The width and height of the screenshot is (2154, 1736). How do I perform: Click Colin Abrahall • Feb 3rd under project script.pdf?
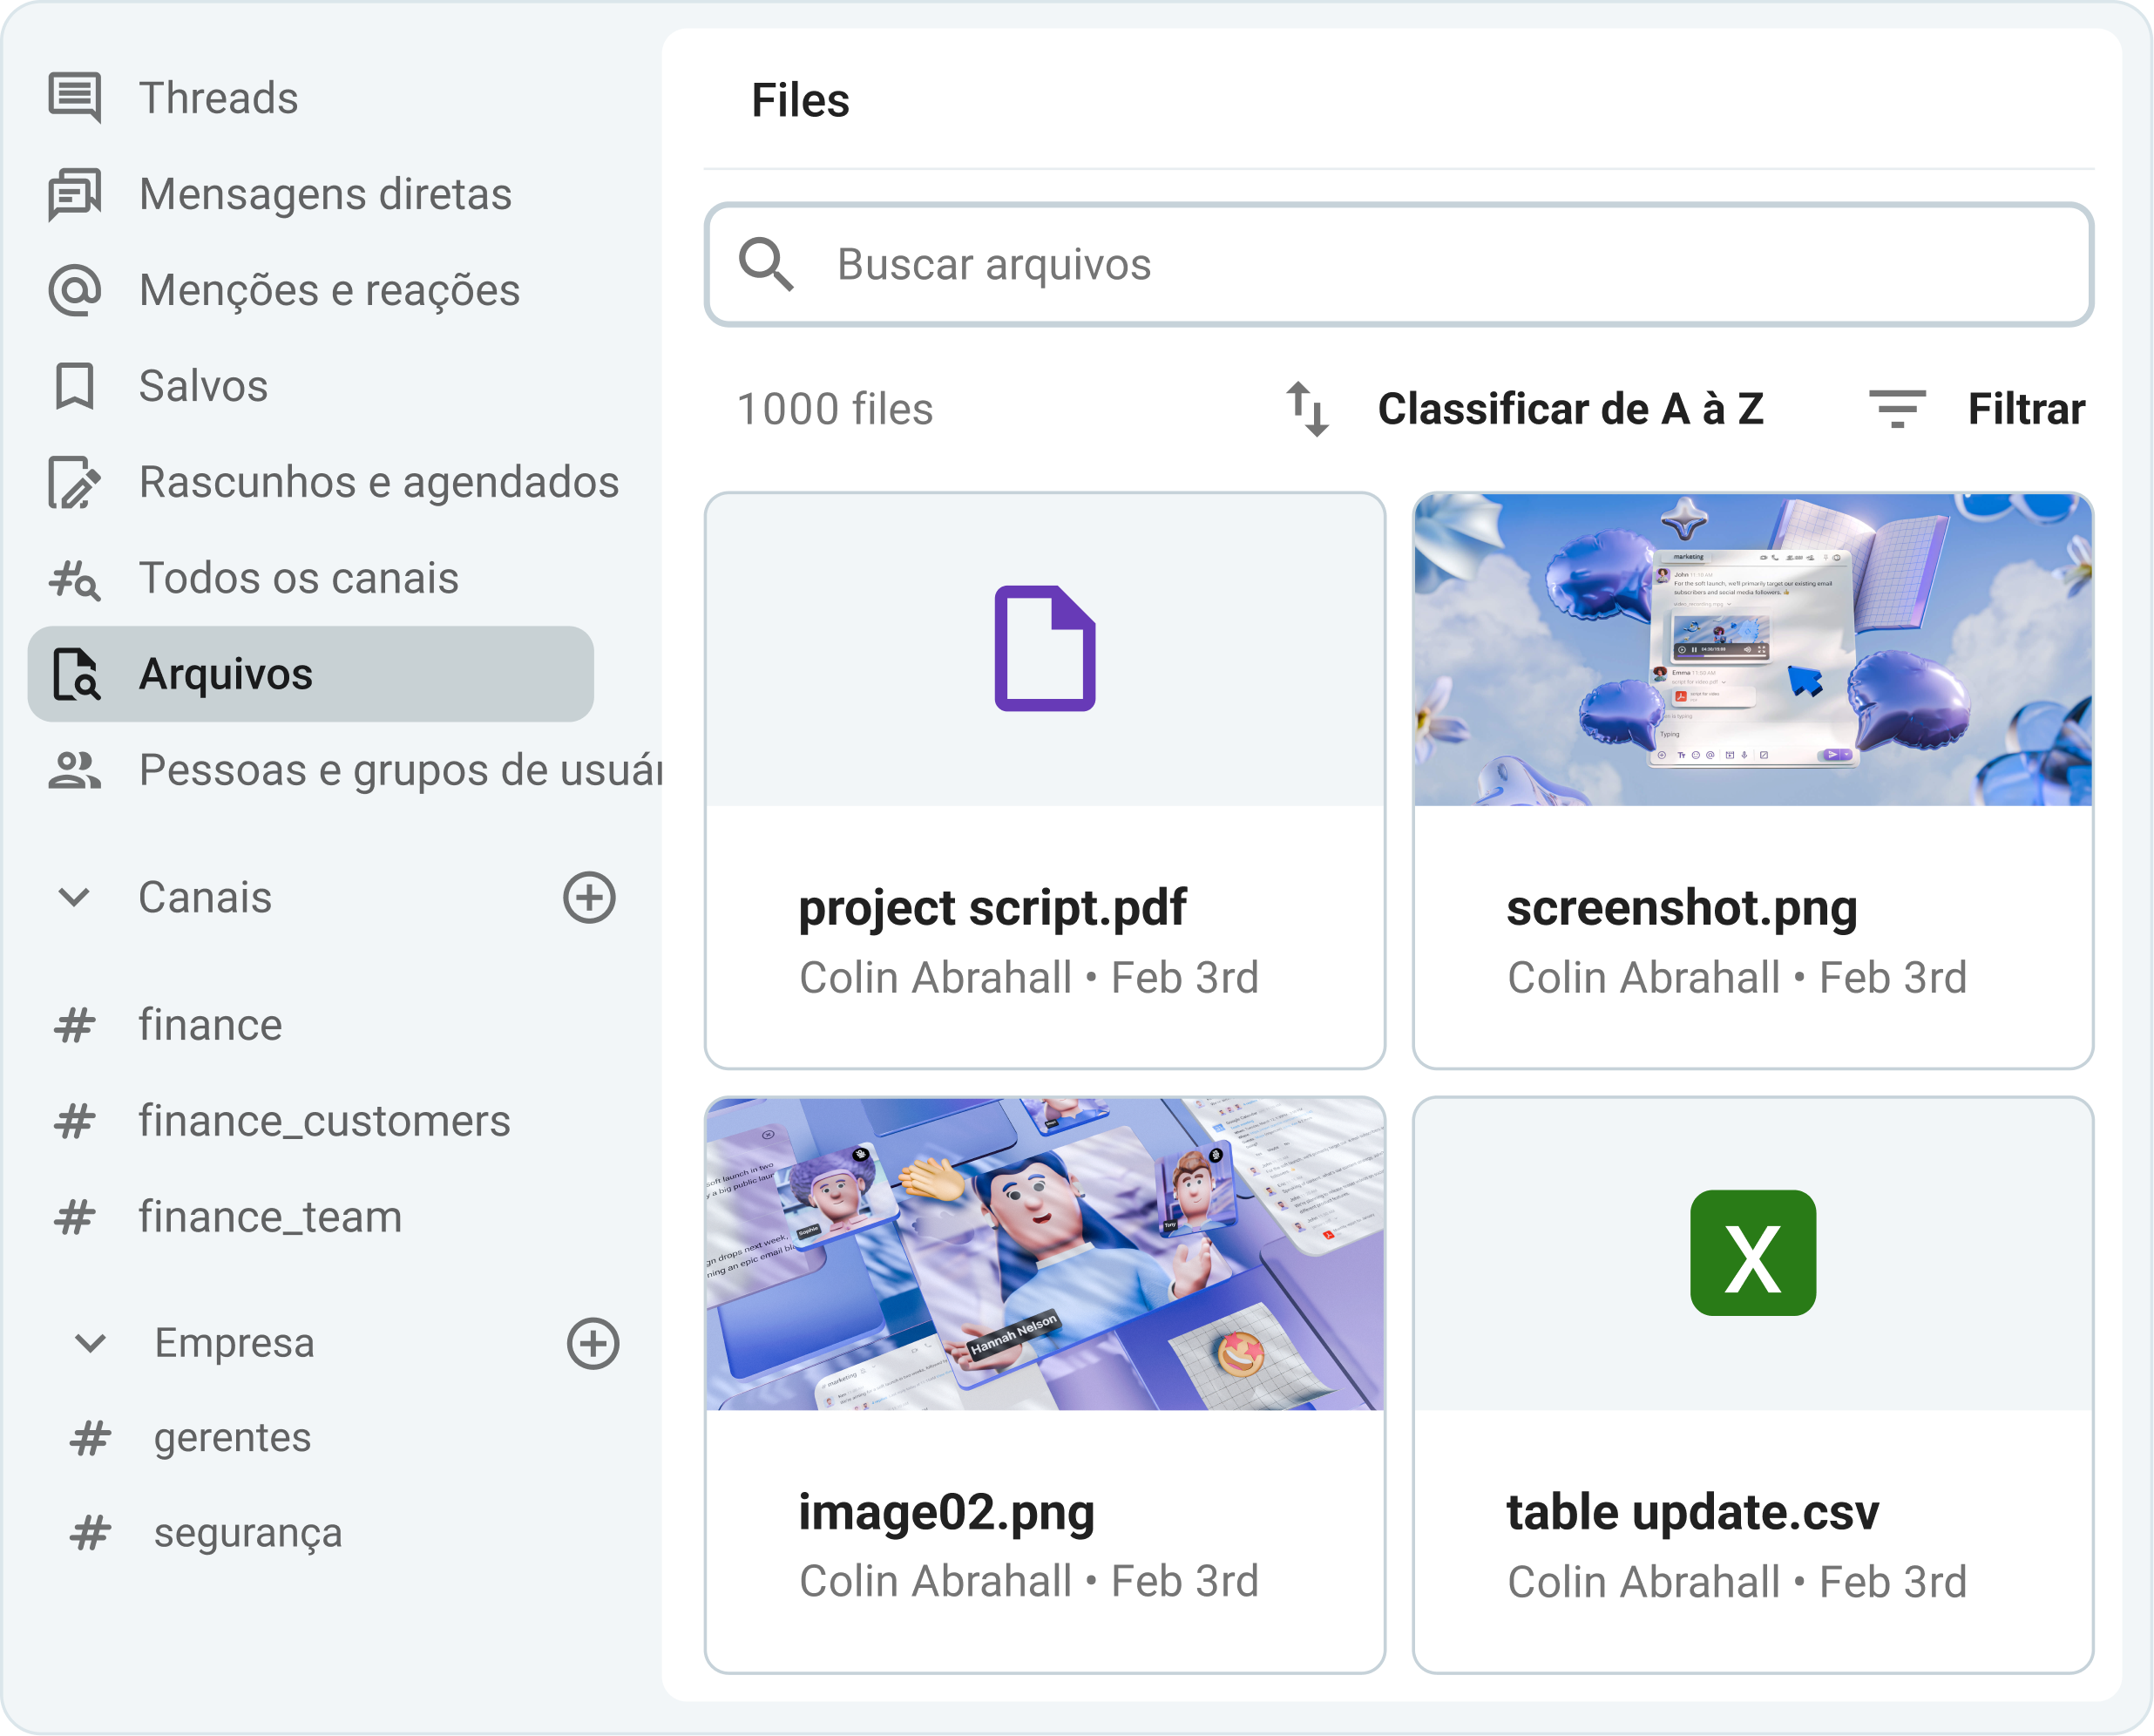pyautogui.click(x=1029, y=977)
